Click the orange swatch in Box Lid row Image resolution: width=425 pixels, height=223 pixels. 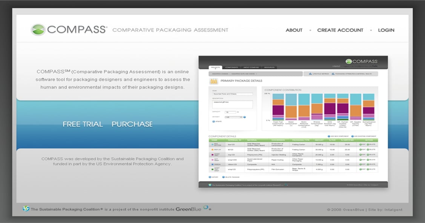point(212,150)
